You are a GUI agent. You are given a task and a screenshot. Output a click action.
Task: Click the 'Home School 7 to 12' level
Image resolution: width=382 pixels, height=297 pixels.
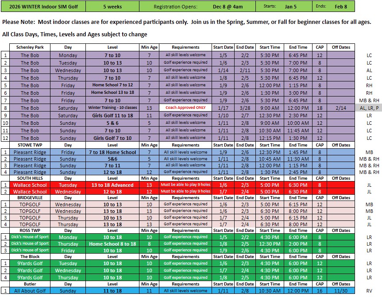point(112,85)
